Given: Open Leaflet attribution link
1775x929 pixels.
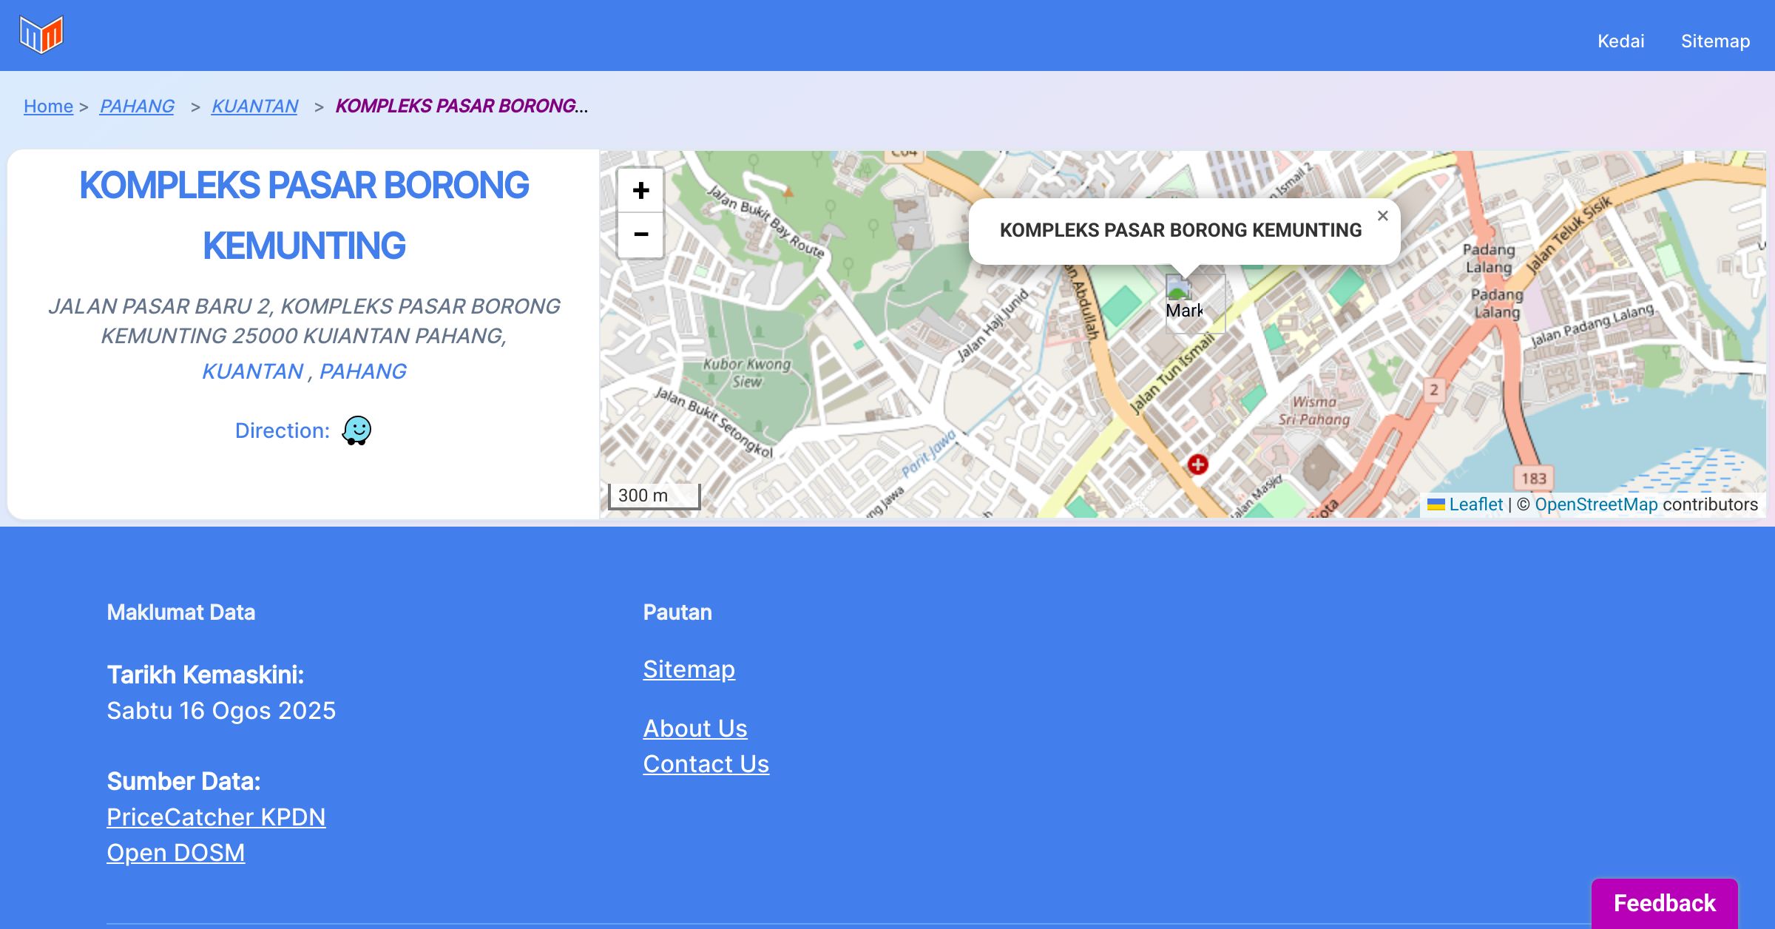Looking at the screenshot, I should 1475,504.
